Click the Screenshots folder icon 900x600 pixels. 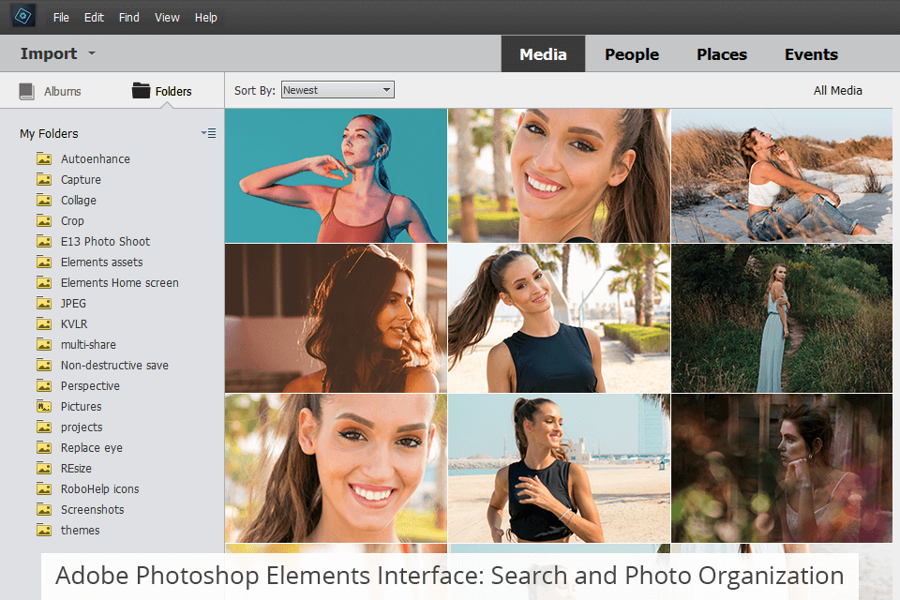click(44, 510)
